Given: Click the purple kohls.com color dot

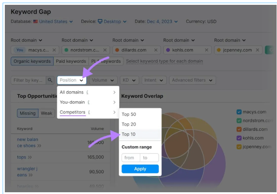Looking at the screenshot, I should [x=168, y=50].
